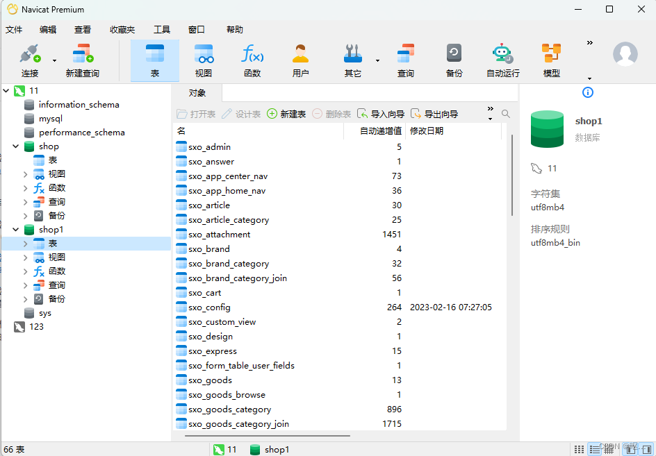Open the 窗口 menu

196,30
